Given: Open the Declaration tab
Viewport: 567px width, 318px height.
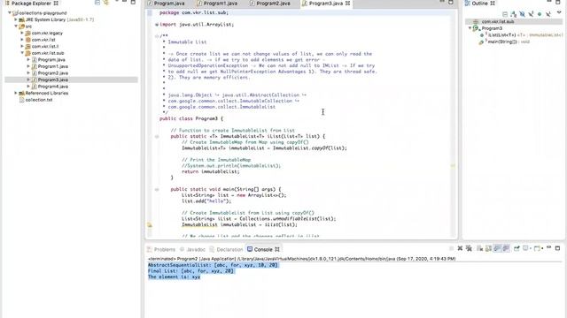Looking at the screenshot, I should click(227, 249).
